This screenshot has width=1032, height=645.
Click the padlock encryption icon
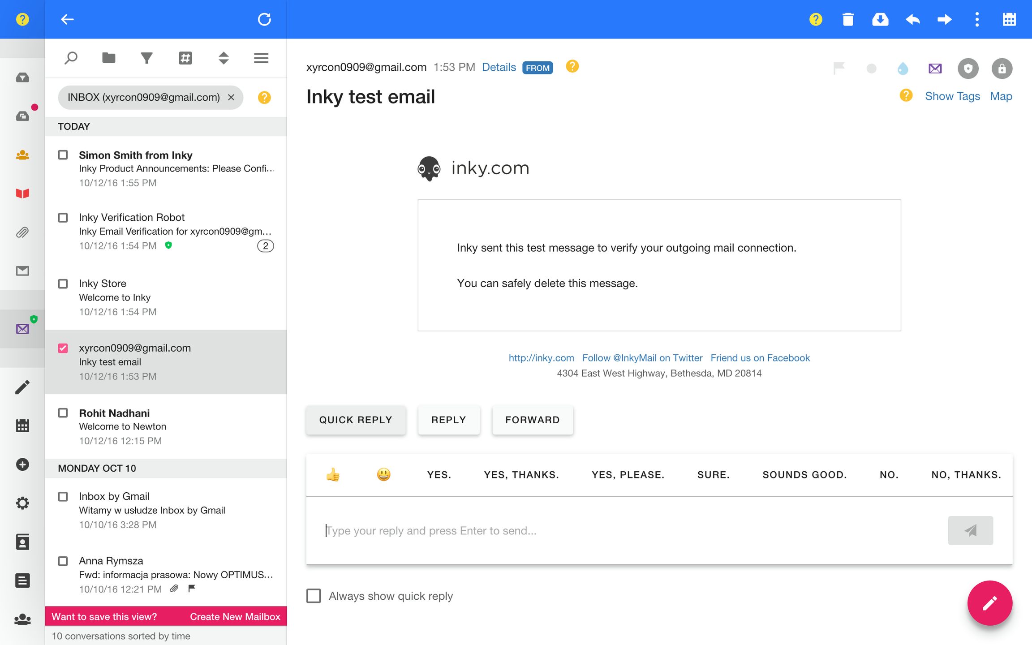click(x=1002, y=69)
